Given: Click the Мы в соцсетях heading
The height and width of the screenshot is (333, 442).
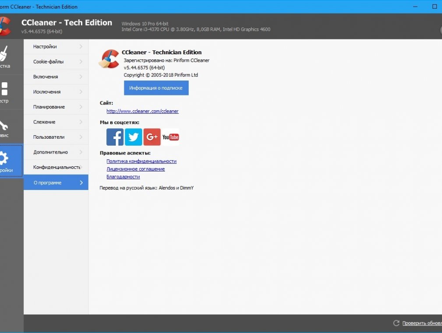Looking at the screenshot, I should [x=119, y=123].
